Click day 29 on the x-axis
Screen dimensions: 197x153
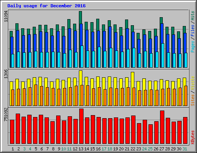coord(173,149)
